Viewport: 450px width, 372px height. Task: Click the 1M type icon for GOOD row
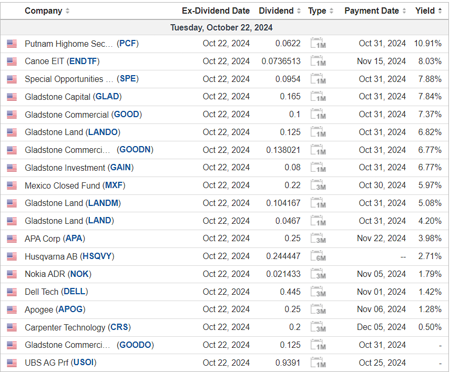[318, 114]
